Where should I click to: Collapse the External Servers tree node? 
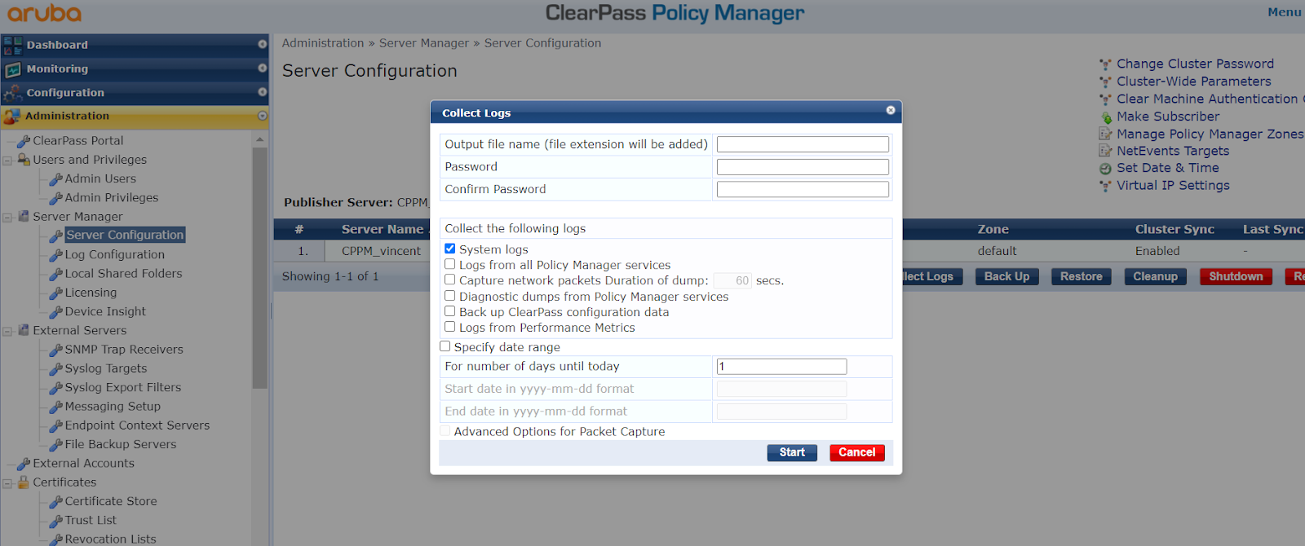tap(7, 332)
